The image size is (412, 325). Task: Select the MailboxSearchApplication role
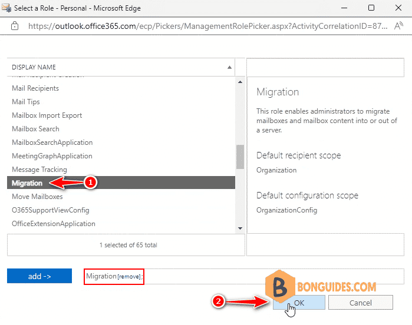tap(52, 142)
